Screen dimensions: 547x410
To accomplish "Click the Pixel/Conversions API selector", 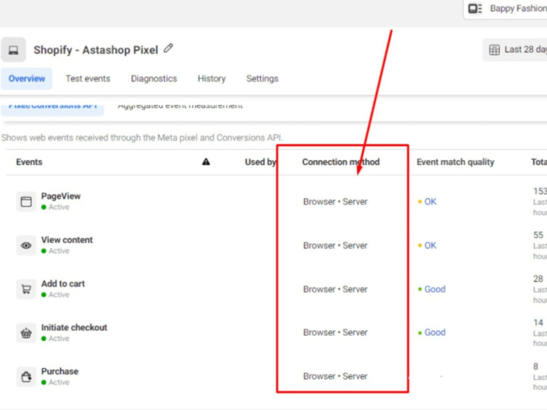I will coord(53,105).
